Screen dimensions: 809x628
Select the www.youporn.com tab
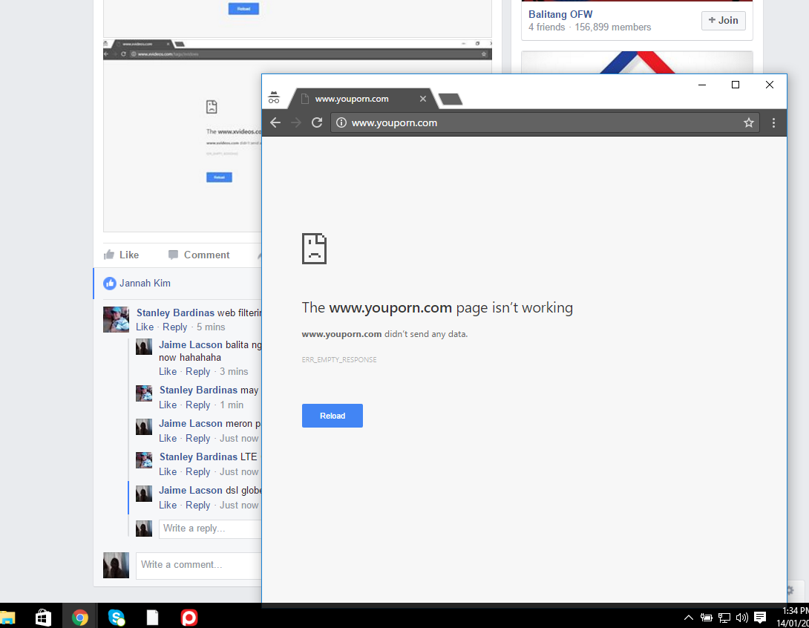pyautogui.click(x=361, y=99)
